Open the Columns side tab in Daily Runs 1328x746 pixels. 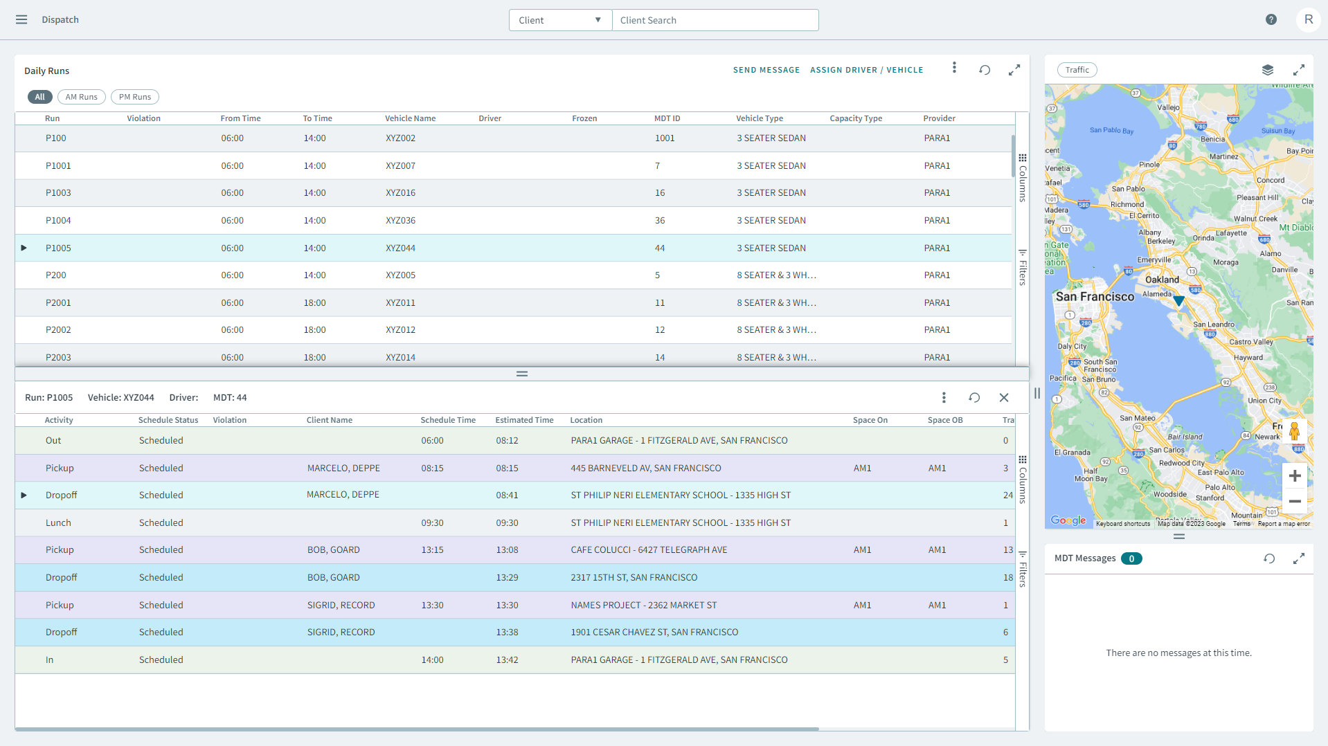pyautogui.click(x=1022, y=179)
